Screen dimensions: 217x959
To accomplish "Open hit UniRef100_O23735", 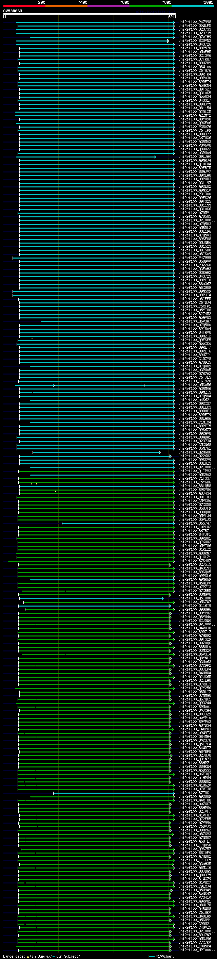I will [195, 33].
